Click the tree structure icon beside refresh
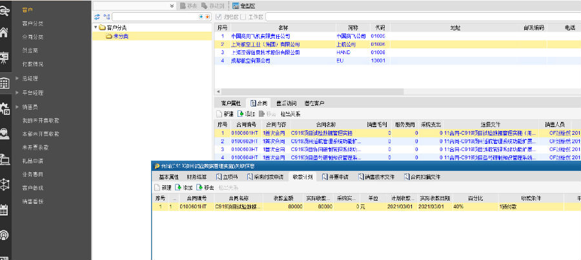 (x=106, y=16)
